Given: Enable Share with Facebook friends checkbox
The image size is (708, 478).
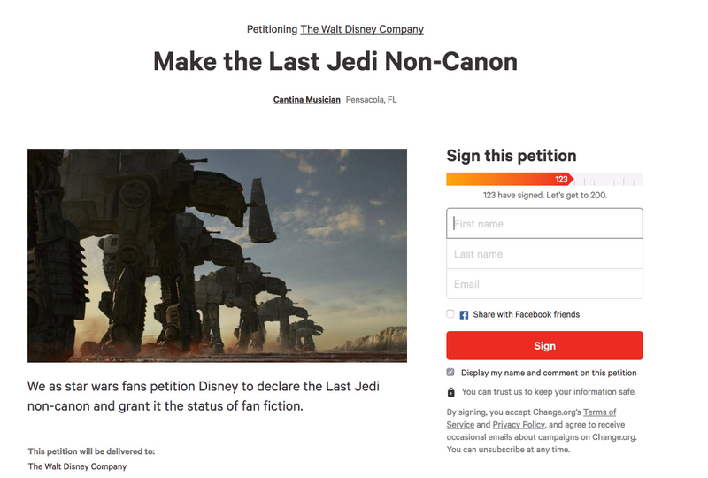Looking at the screenshot, I should click(450, 314).
